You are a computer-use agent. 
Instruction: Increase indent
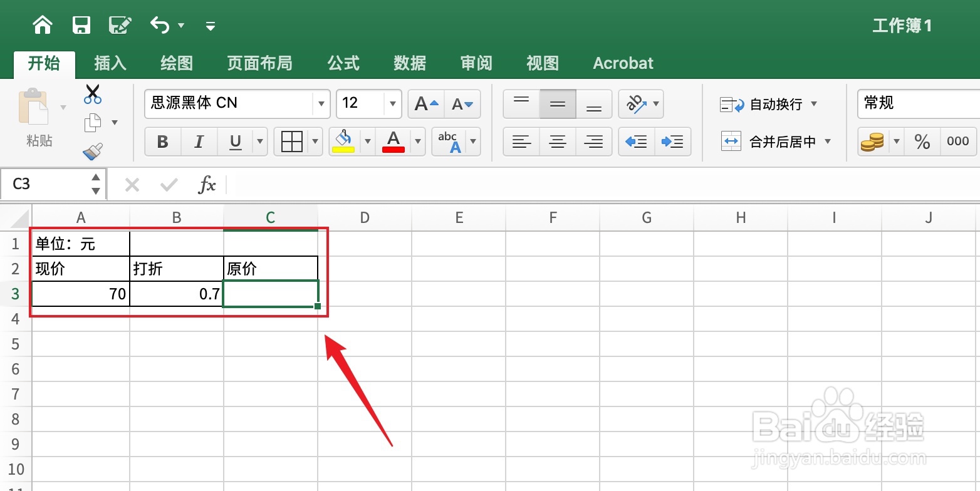673,142
